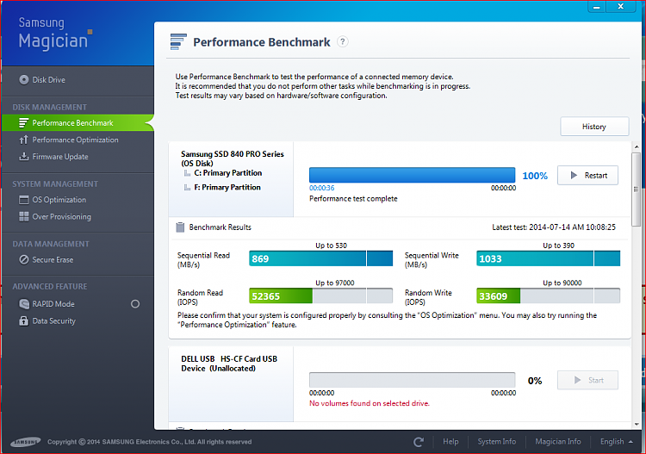The width and height of the screenshot is (646, 454).
Task: Click the Random Write 33609 result bar
Action: [548, 295]
